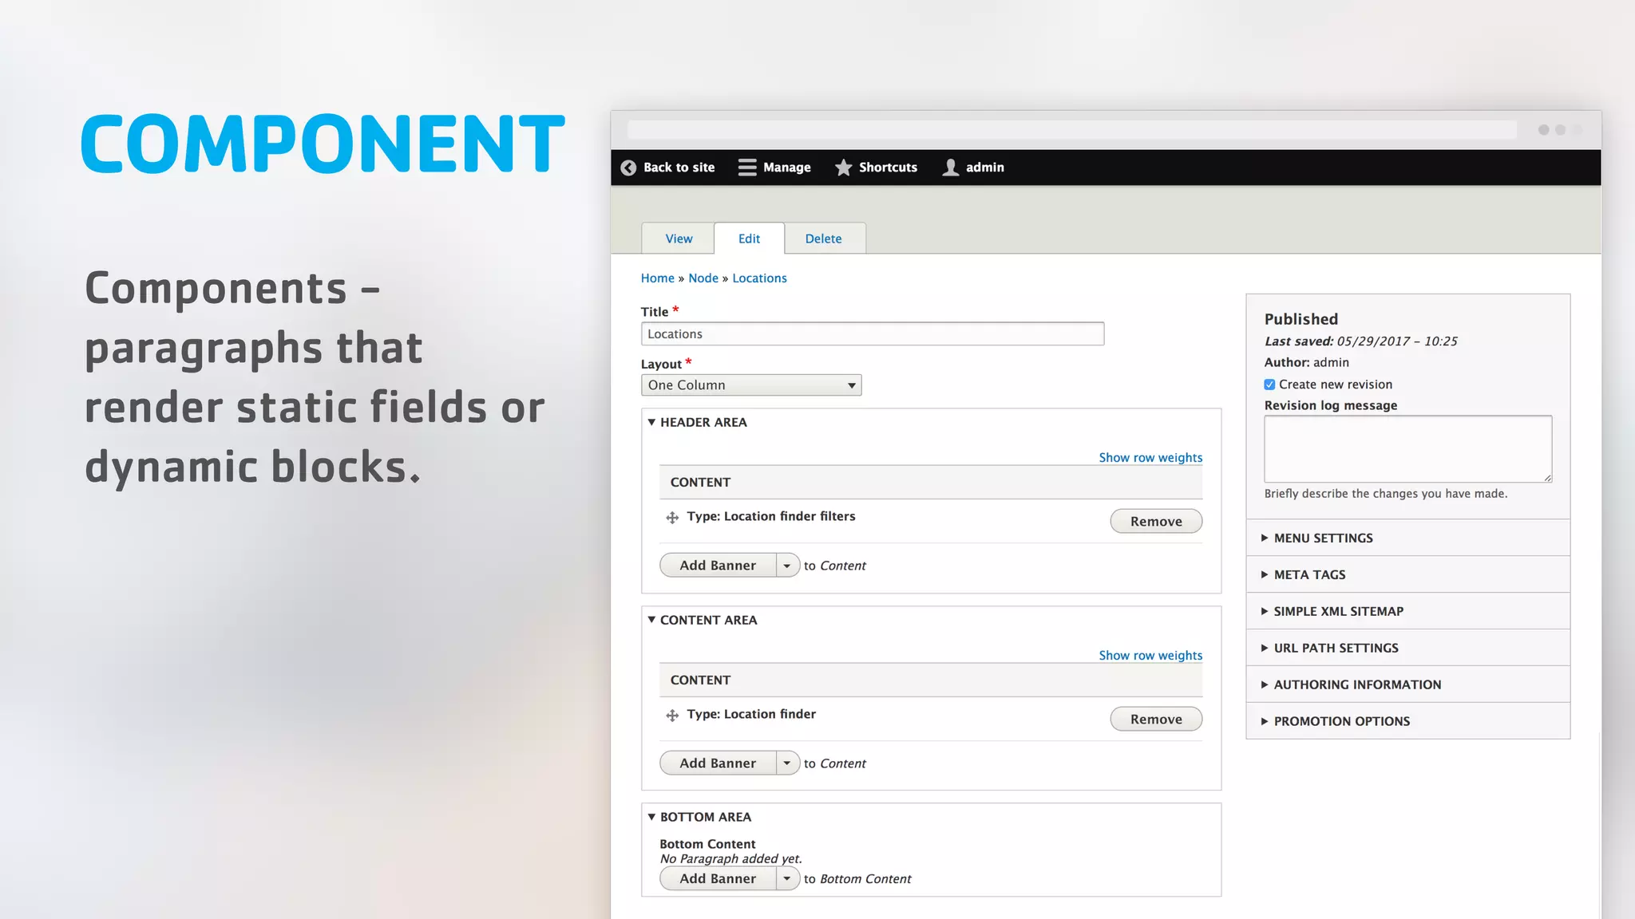
Task: Collapse the HEADER AREA section
Action: [x=697, y=422]
